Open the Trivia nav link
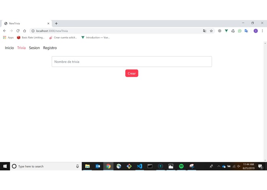This screenshot has width=267, height=190. pyautogui.click(x=22, y=48)
